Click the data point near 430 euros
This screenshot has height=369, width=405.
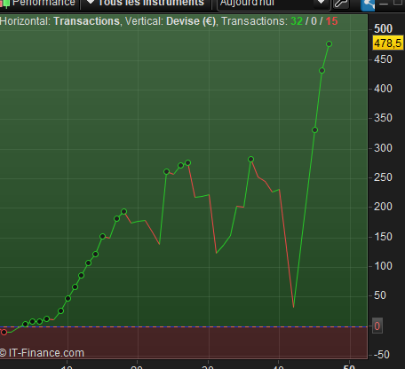(x=322, y=71)
